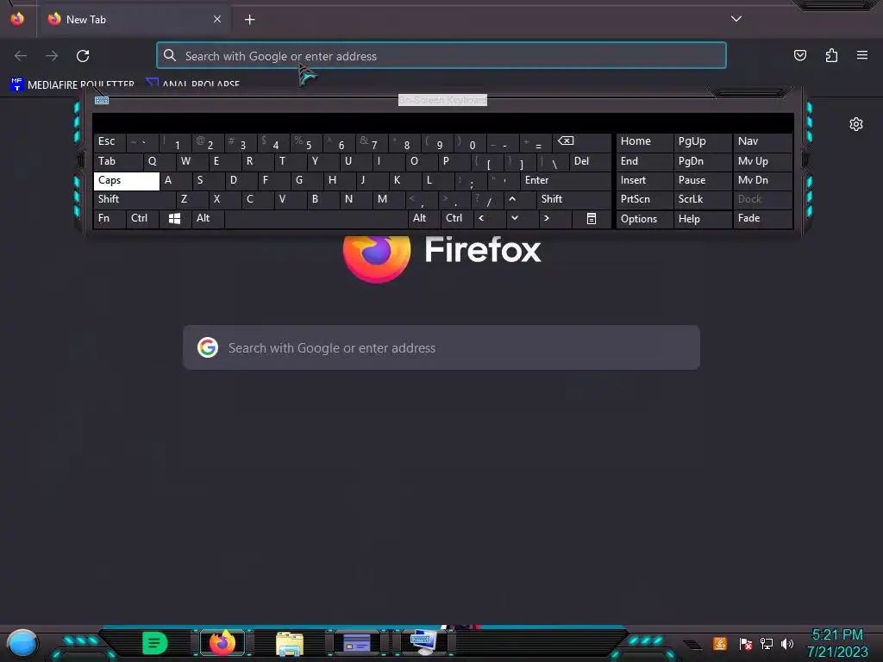Tap the Q key

point(159,161)
